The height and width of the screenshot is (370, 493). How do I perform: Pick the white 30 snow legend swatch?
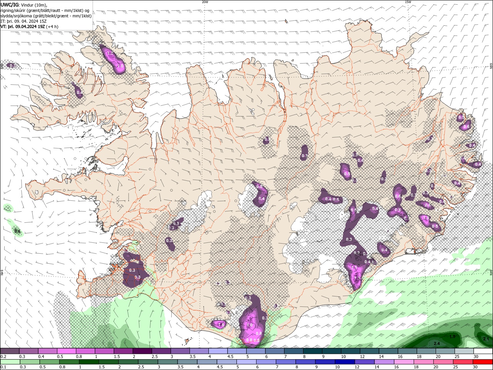tap(483, 351)
